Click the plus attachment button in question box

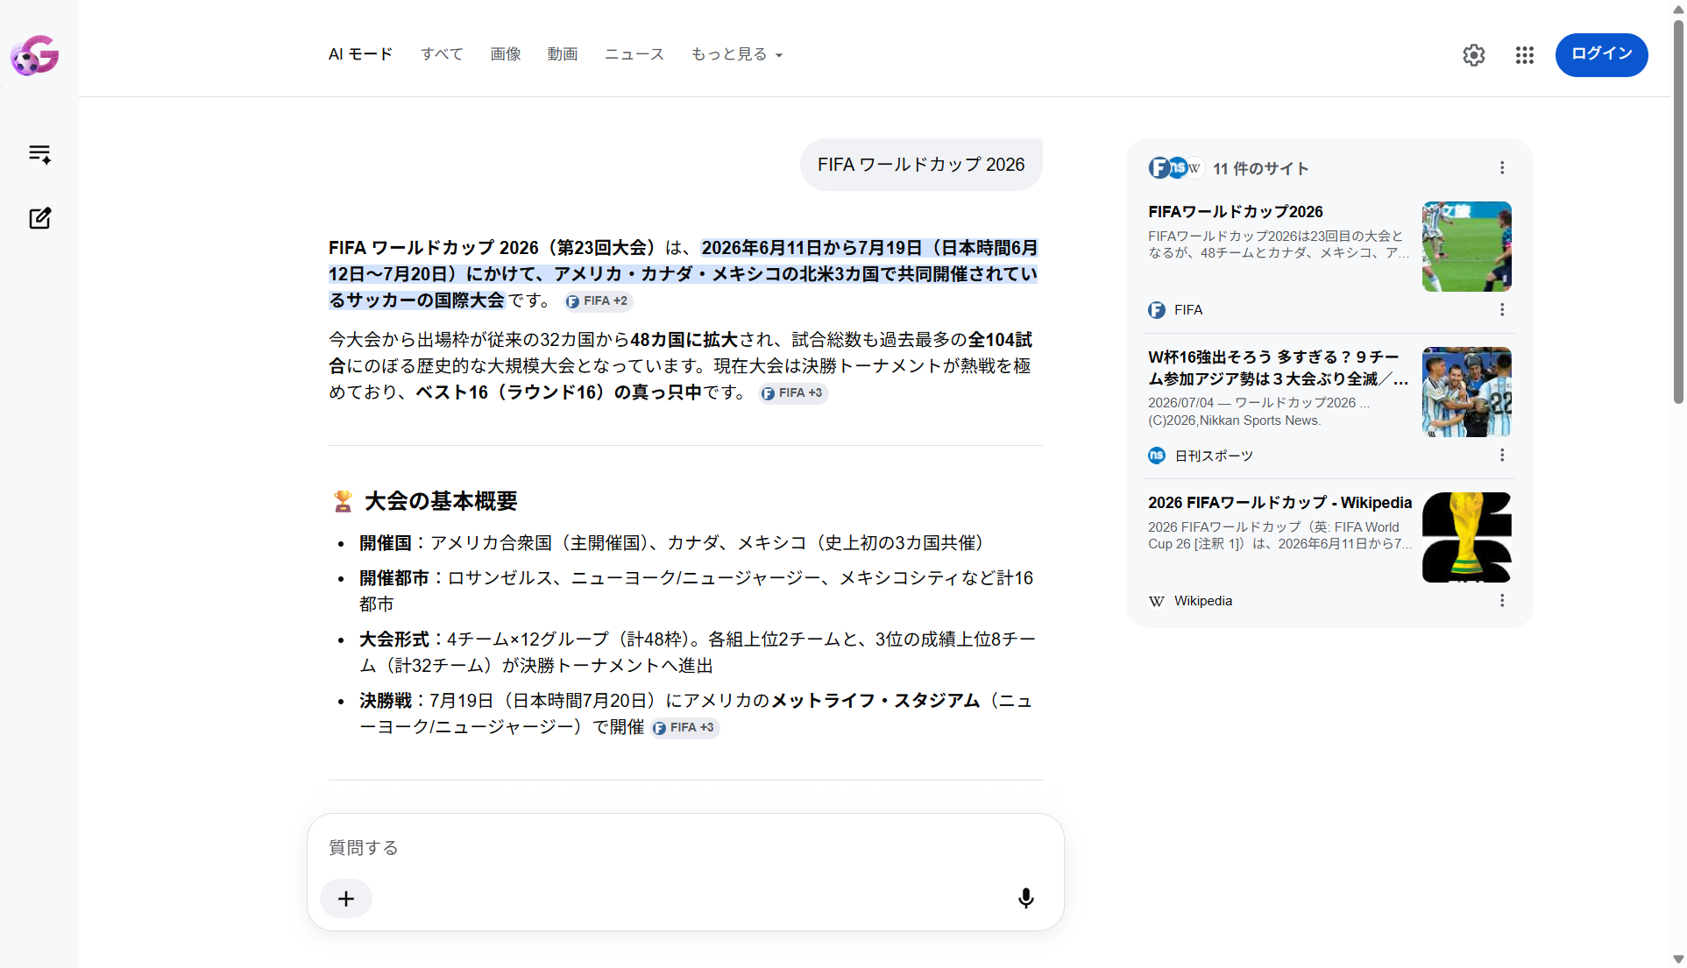click(x=346, y=899)
